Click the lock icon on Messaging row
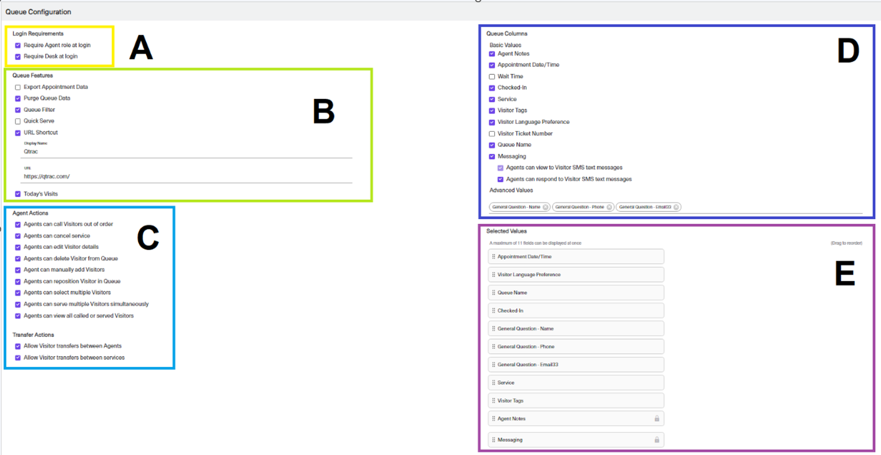This screenshot has width=881, height=455. coord(657,440)
